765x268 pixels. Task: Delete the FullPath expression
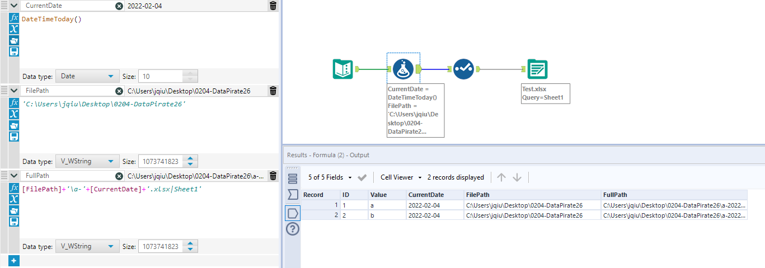coord(273,176)
